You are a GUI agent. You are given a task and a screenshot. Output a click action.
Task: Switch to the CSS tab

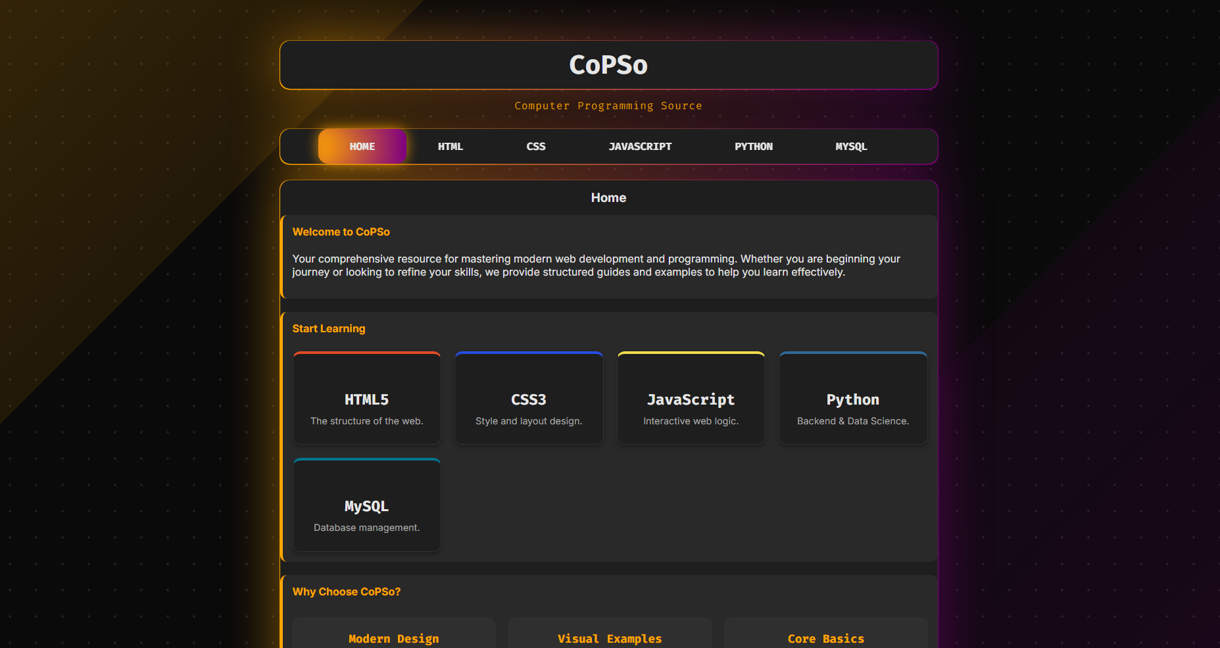(x=536, y=146)
